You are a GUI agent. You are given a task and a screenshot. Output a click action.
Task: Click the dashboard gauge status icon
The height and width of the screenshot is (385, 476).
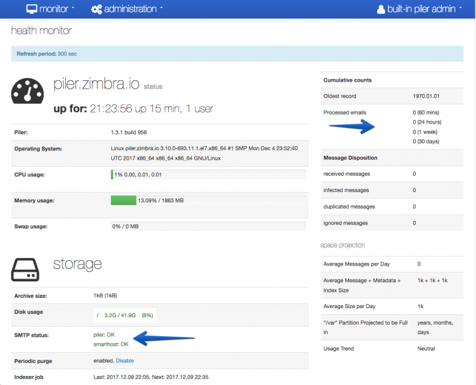coord(27,91)
